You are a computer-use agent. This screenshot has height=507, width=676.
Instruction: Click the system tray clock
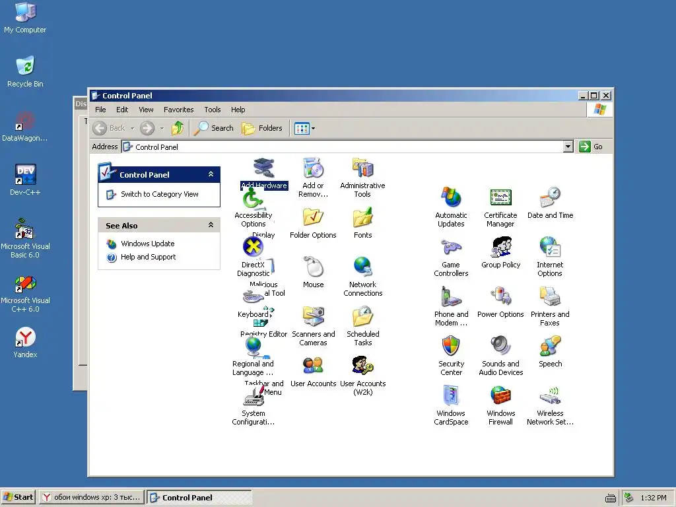click(x=653, y=498)
